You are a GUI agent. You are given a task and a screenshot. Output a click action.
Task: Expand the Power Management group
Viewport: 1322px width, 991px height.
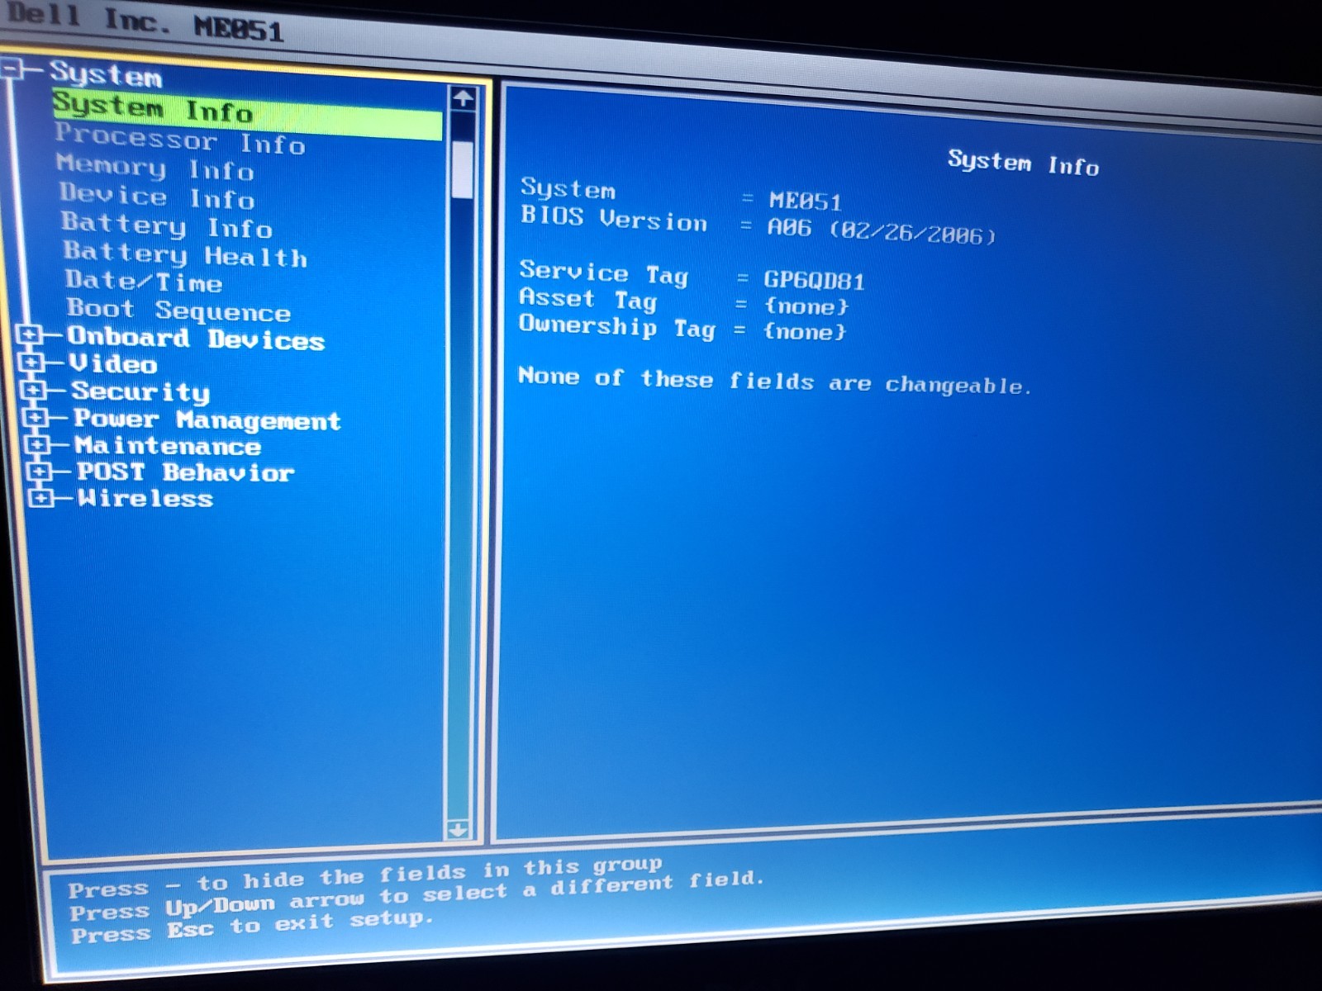35,417
